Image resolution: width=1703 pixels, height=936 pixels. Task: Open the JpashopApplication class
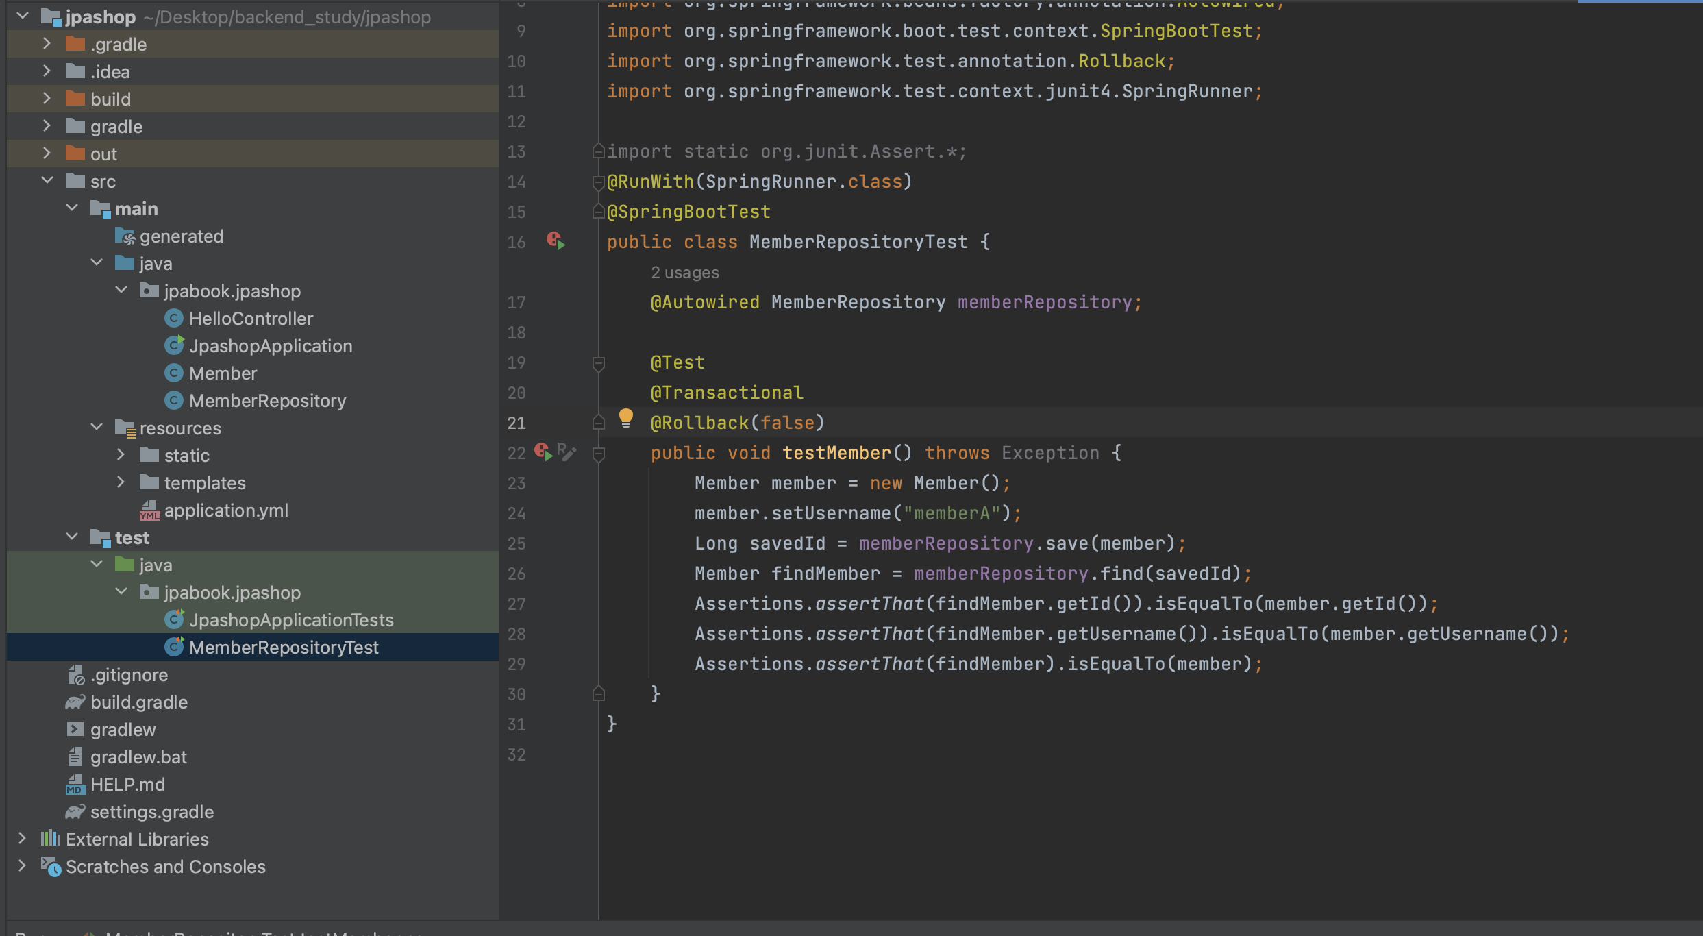pyautogui.click(x=270, y=346)
